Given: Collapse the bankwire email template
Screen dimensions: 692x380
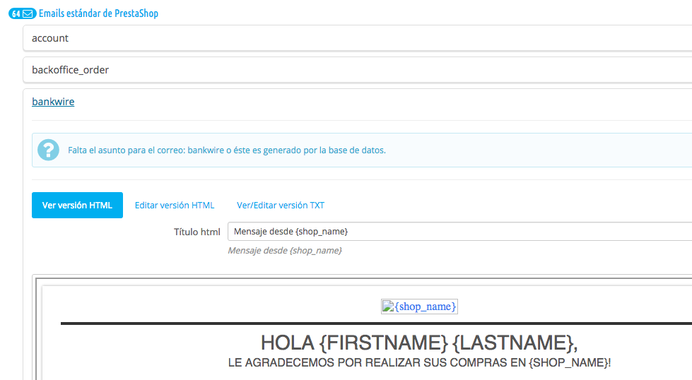Looking at the screenshot, I should 53,102.
